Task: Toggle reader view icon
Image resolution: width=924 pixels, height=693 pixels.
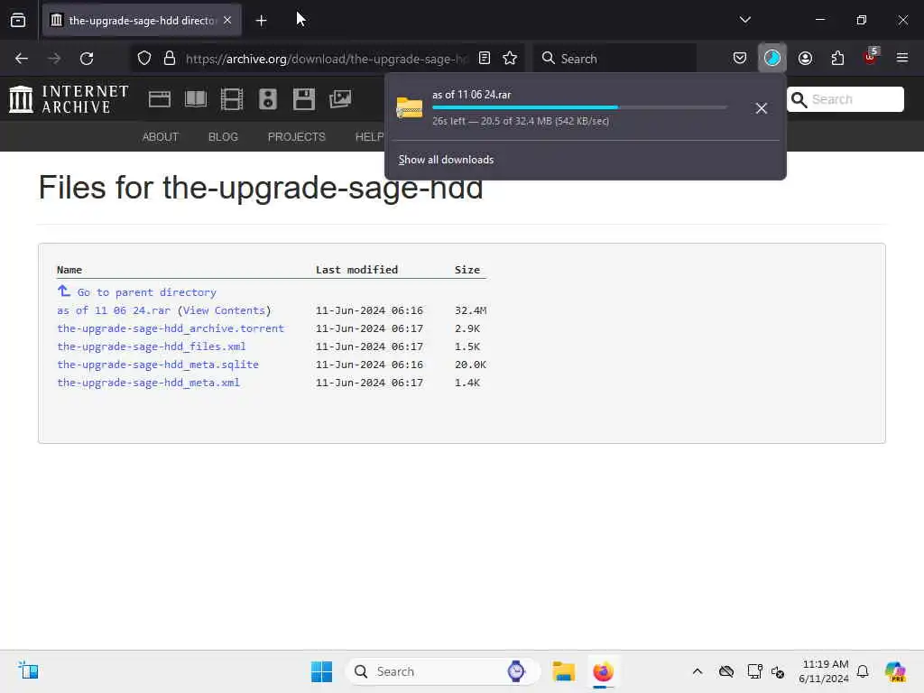Action: click(x=485, y=59)
